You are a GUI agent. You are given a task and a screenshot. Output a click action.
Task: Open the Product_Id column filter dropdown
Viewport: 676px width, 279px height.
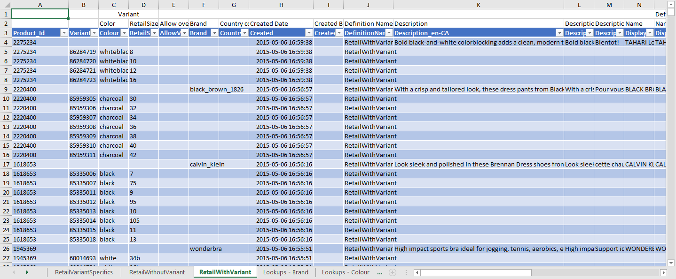pyautogui.click(x=64, y=33)
